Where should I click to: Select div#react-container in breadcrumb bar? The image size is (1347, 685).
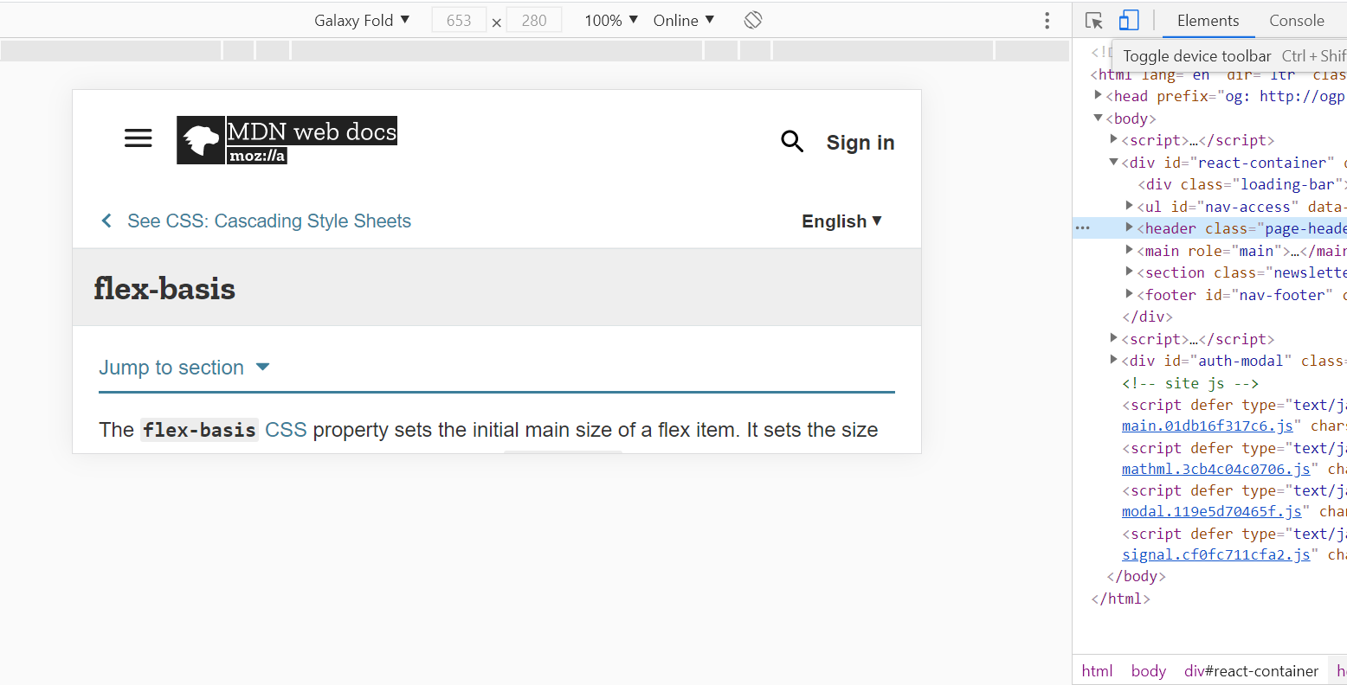click(x=1251, y=671)
